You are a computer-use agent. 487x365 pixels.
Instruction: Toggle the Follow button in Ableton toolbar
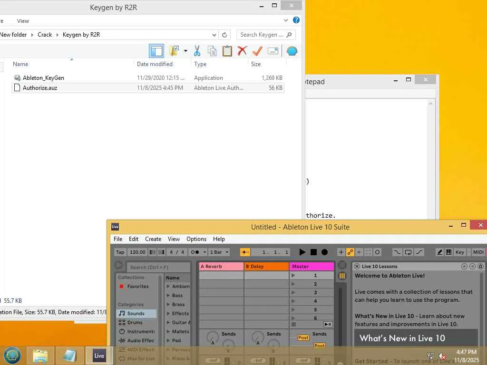point(245,252)
